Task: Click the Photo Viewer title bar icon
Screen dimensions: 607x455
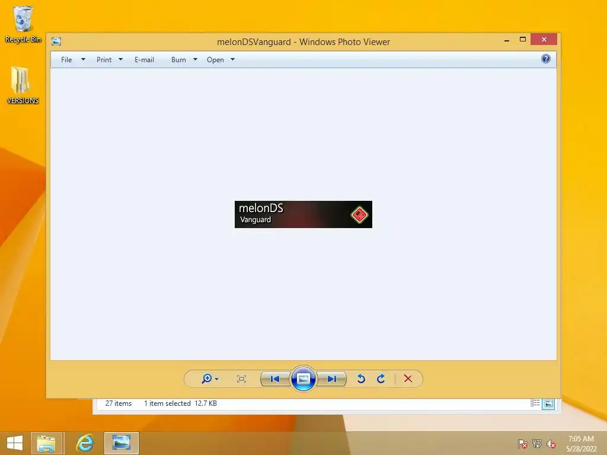Action: point(56,41)
